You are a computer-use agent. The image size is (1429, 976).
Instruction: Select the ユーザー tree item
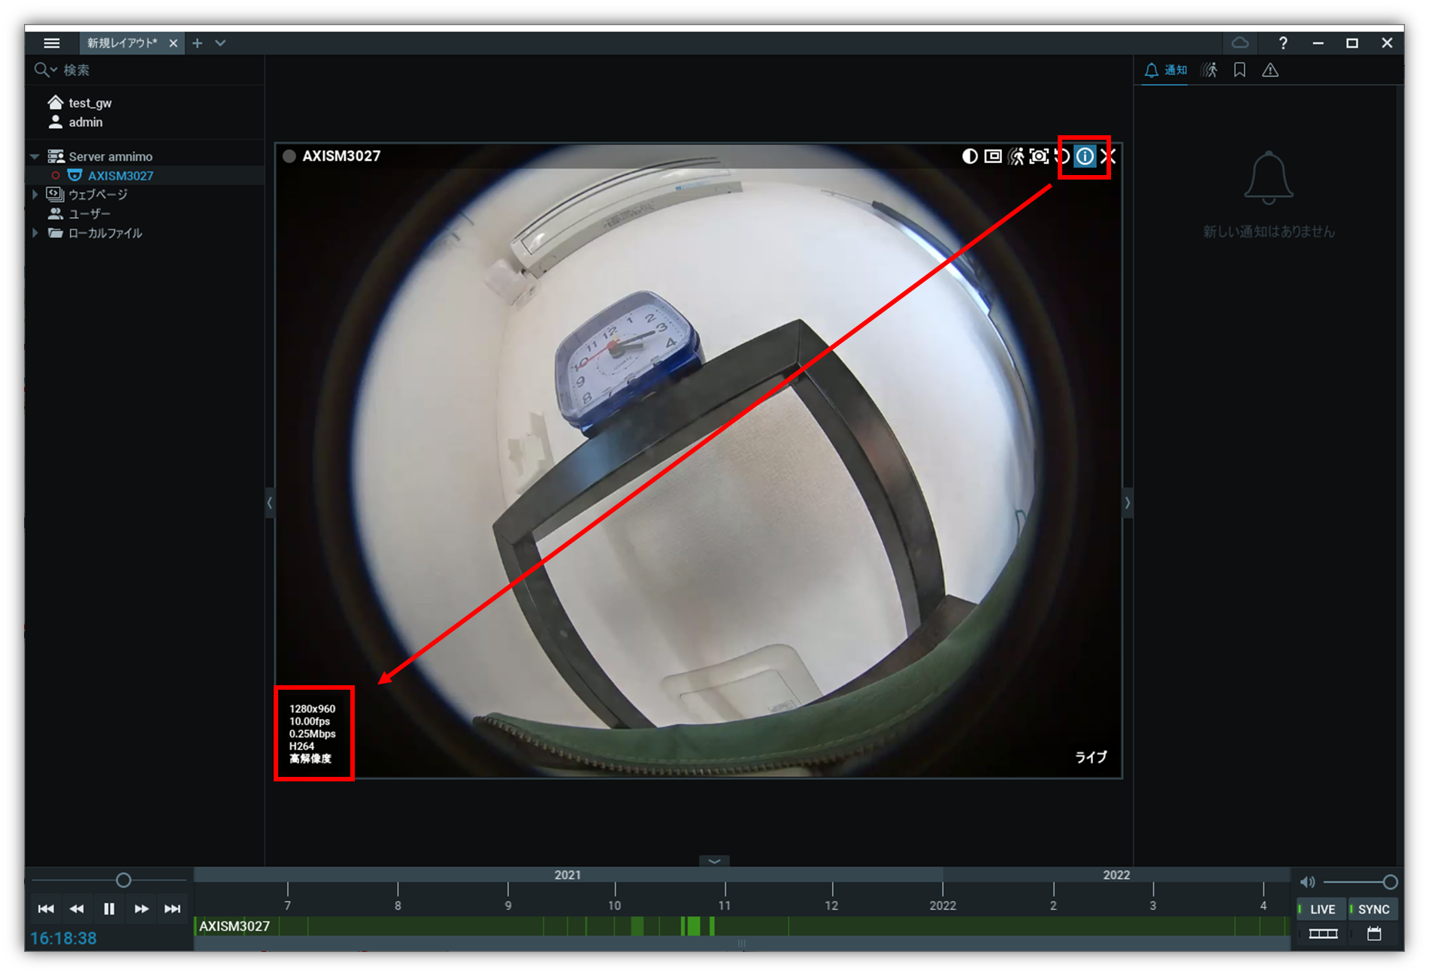click(89, 213)
